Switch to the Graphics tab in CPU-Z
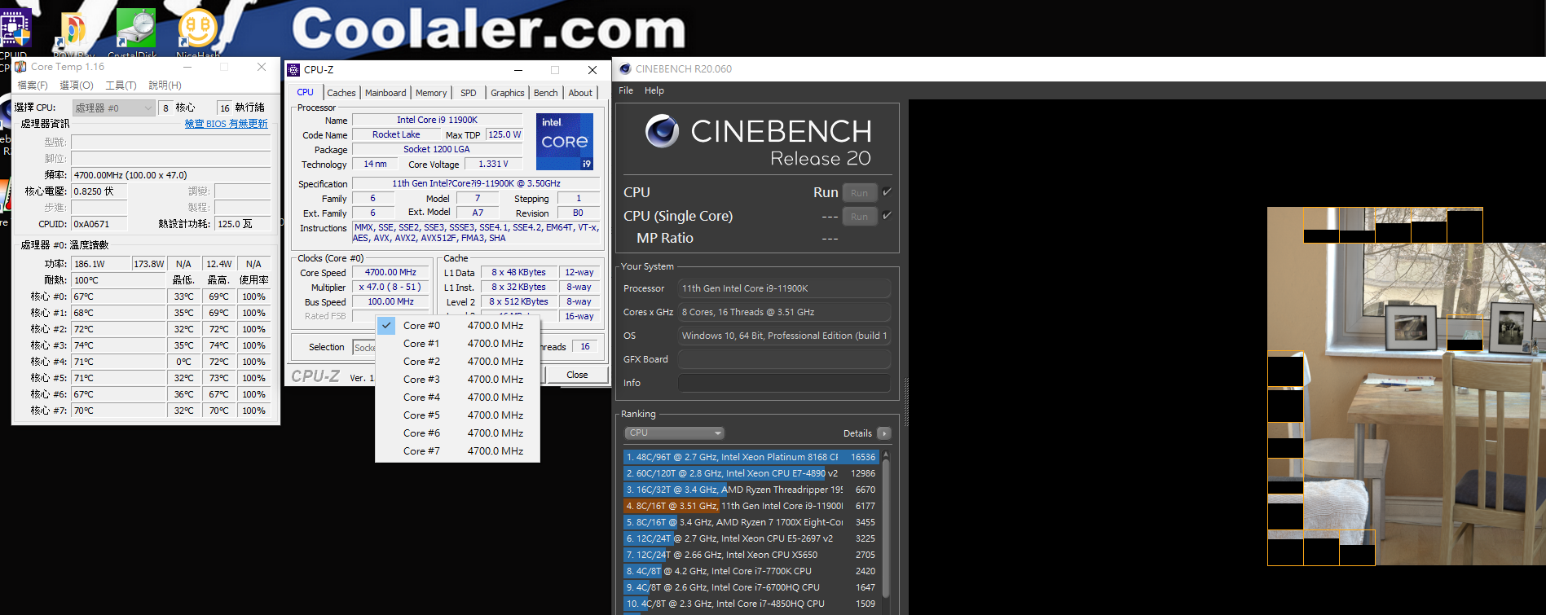1546x615 pixels. (x=508, y=93)
